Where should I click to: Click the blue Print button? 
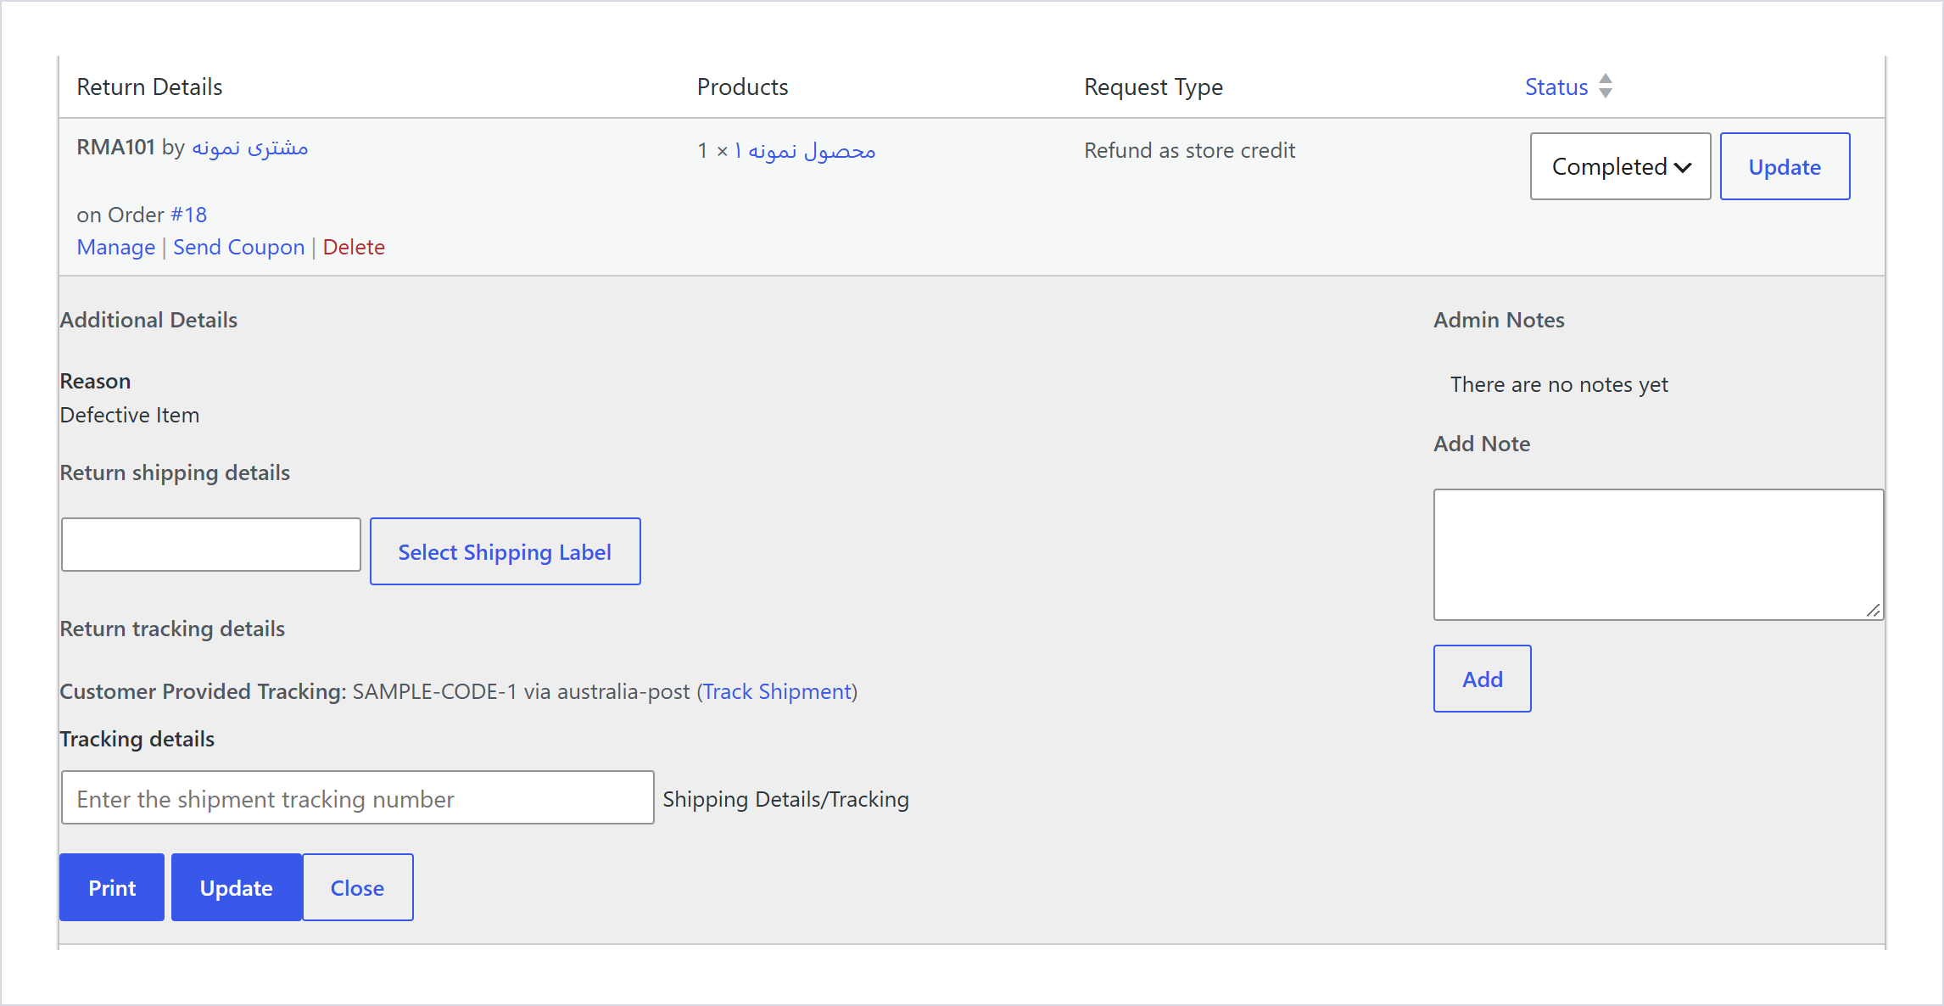[x=112, y=887]
